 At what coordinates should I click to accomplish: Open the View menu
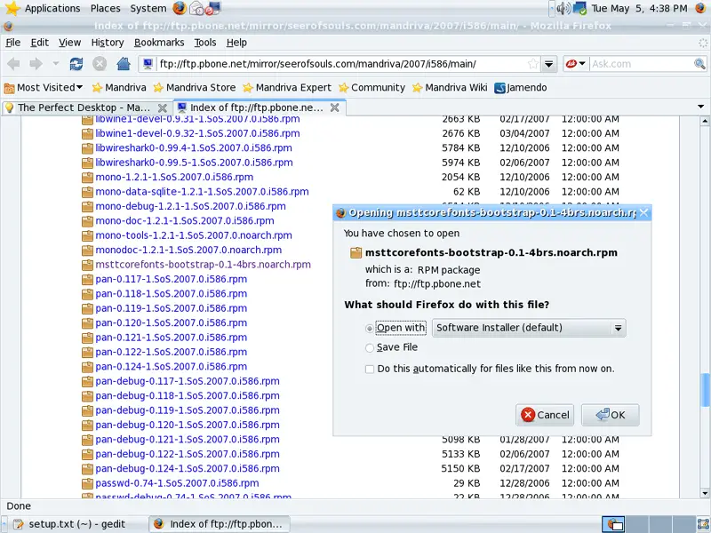tap(70, 43)
